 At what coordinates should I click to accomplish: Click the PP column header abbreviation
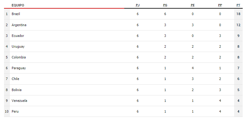[220, 5]
